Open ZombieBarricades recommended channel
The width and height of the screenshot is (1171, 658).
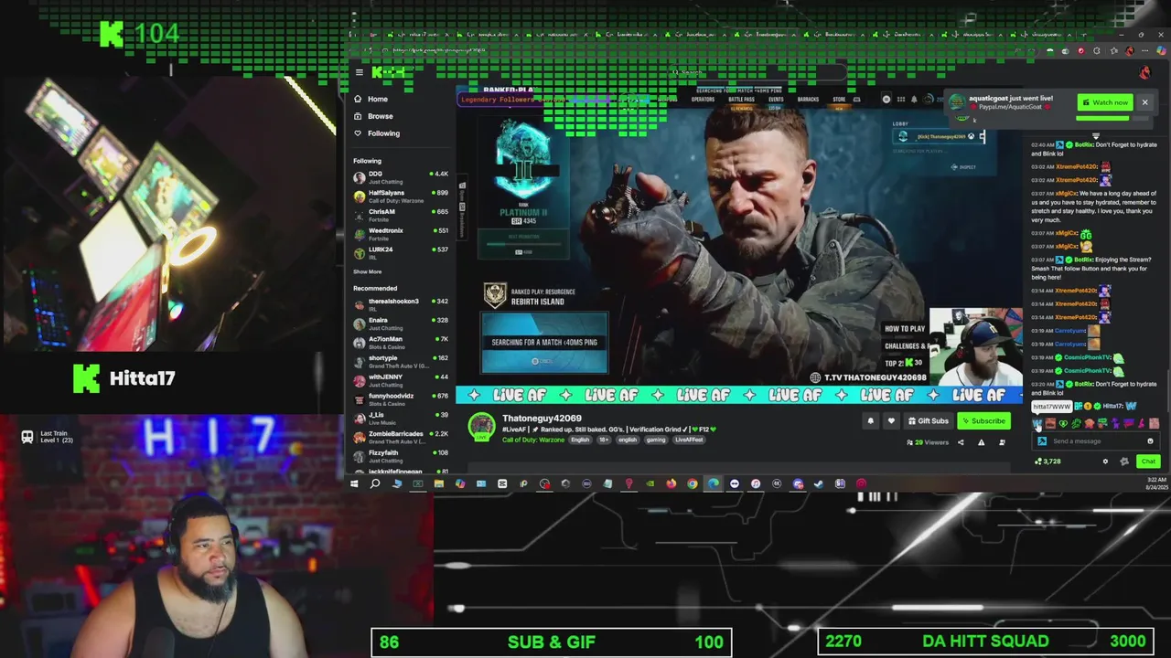coord(401,437)
